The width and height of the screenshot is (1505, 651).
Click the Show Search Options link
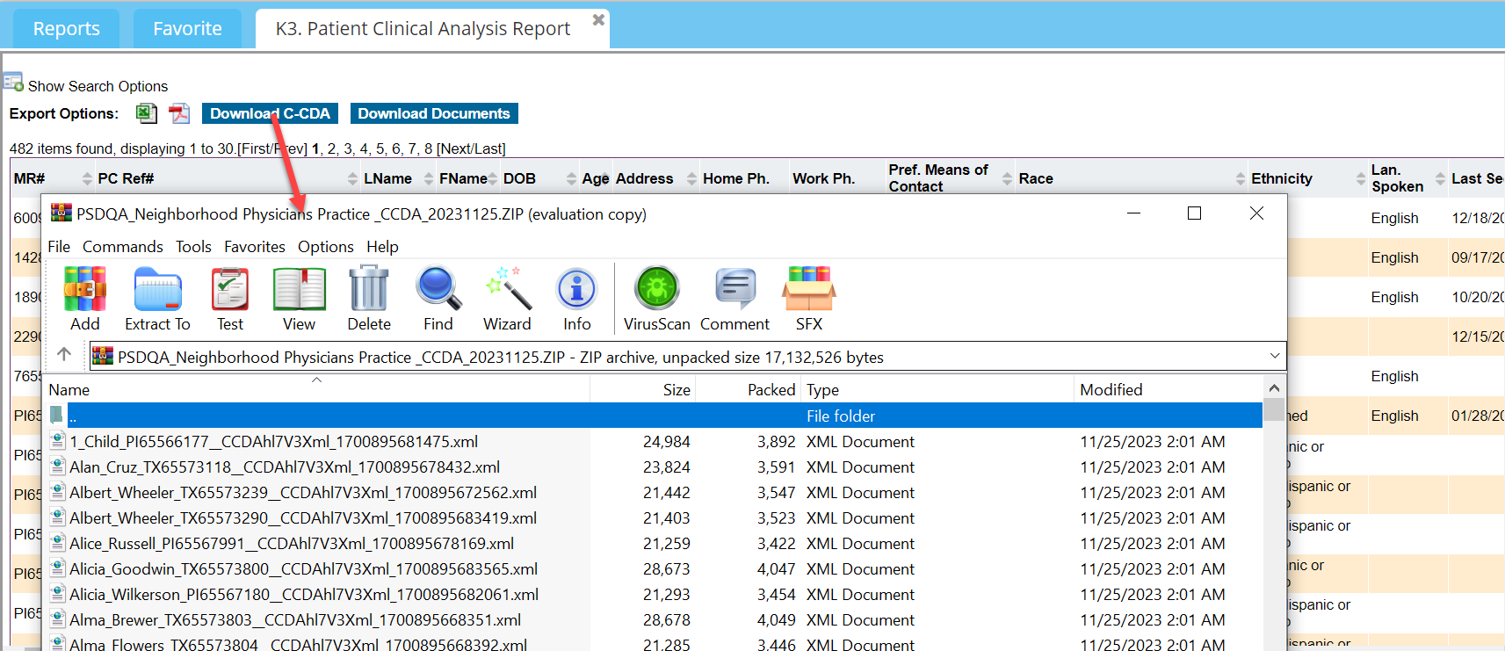pos(98,86)
